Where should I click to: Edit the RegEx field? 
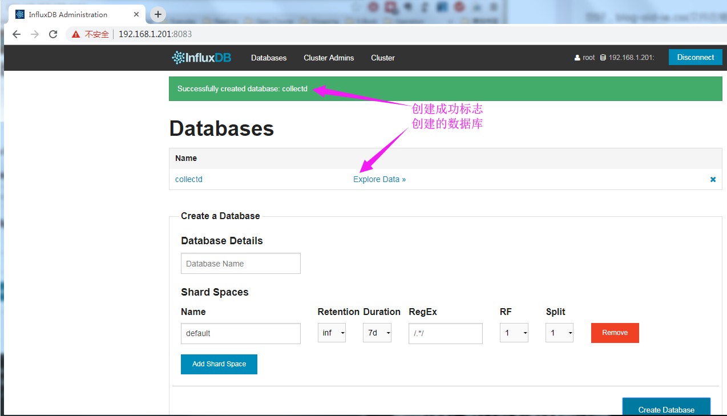tap(446, 333)
